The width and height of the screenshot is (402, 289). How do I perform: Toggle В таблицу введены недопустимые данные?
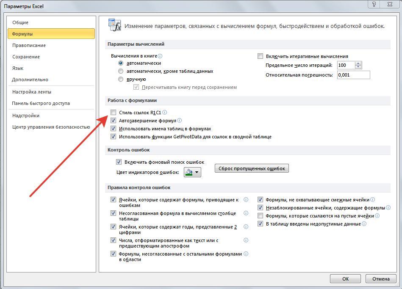(260, 224)
